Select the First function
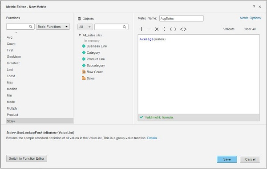Screen dimensions: 267x169 [10, 50]
